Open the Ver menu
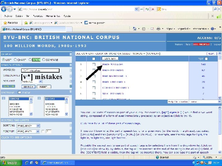The width and height of the screenshot is (222, 166). click(28, 16)
